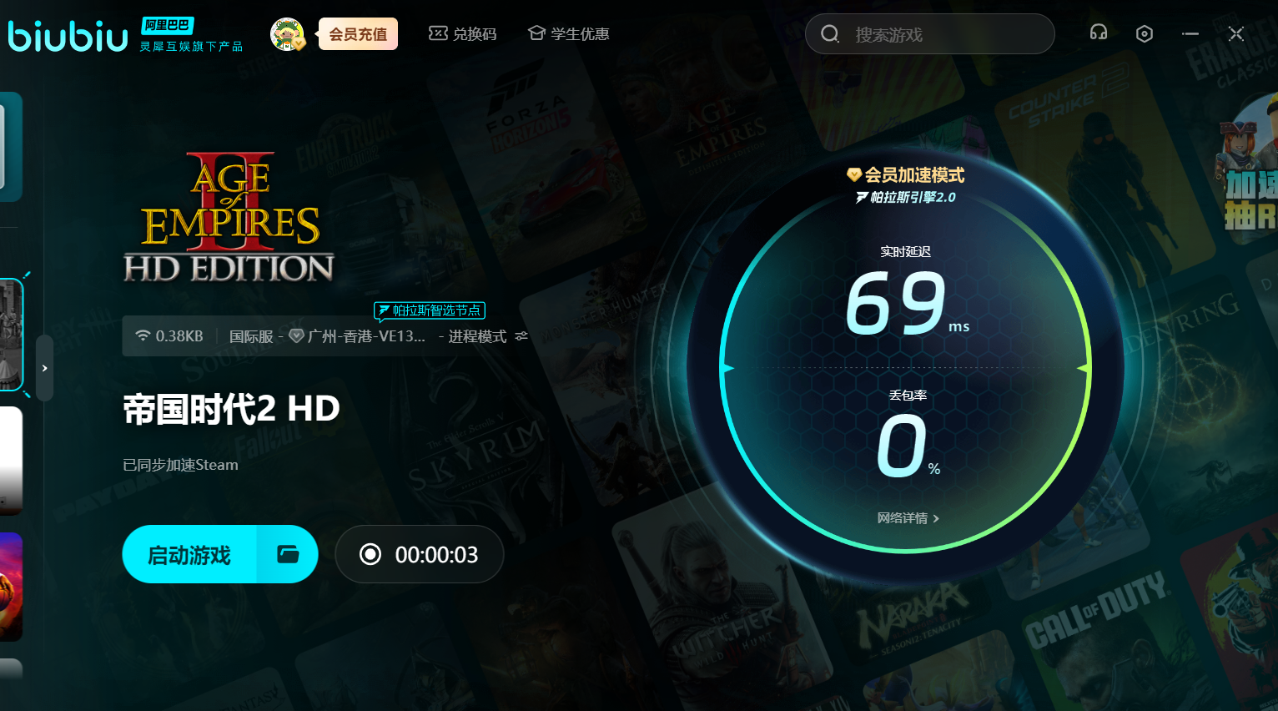Click the switch icon next to 进程模式
Screen dimensions: 1278x711
tap(521, 336)
